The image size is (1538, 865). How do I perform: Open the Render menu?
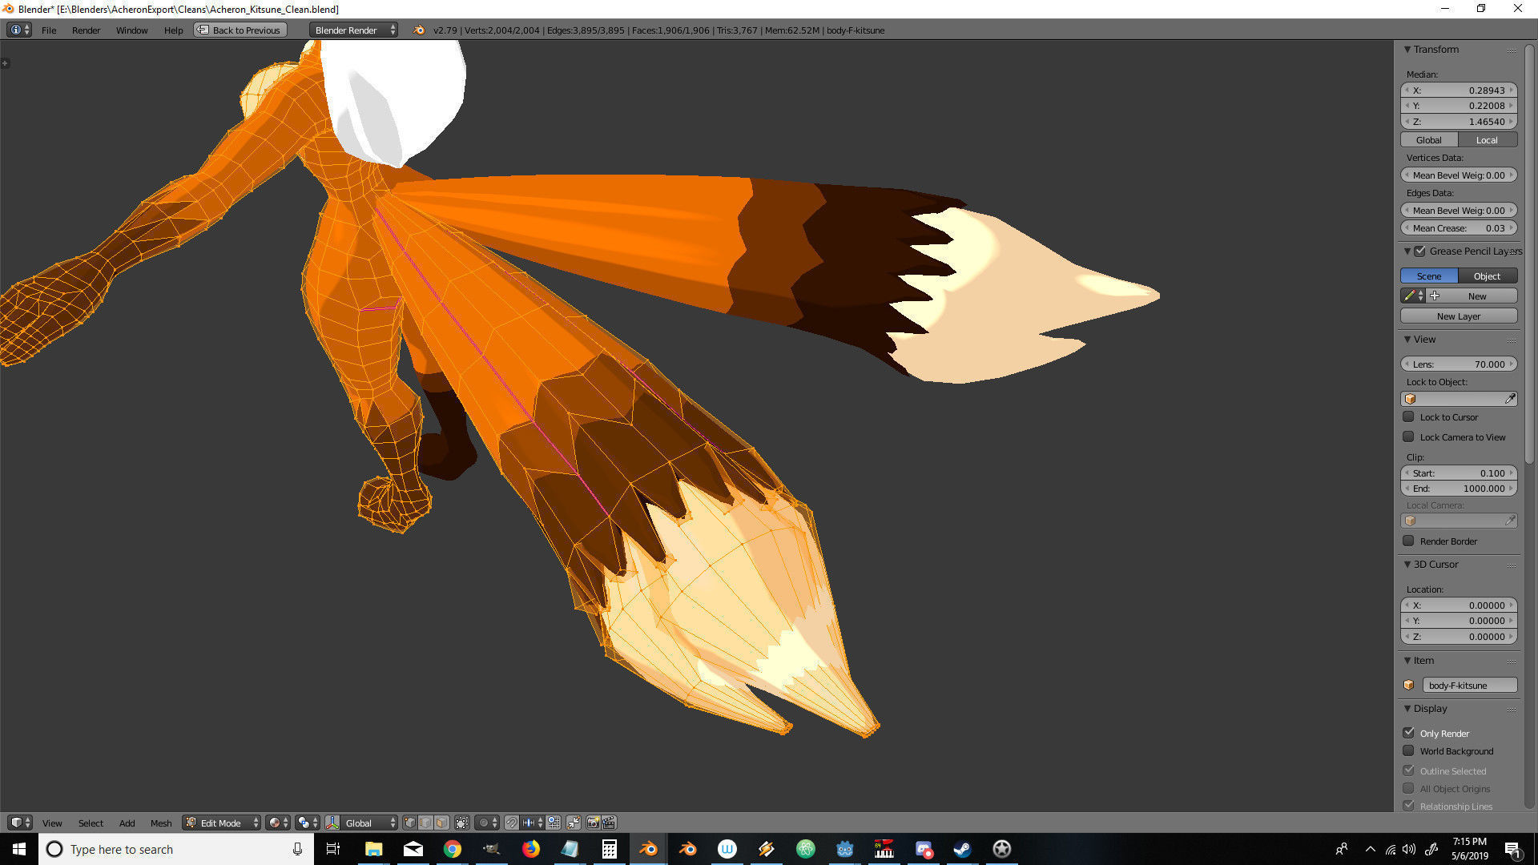tap(86, 30)
